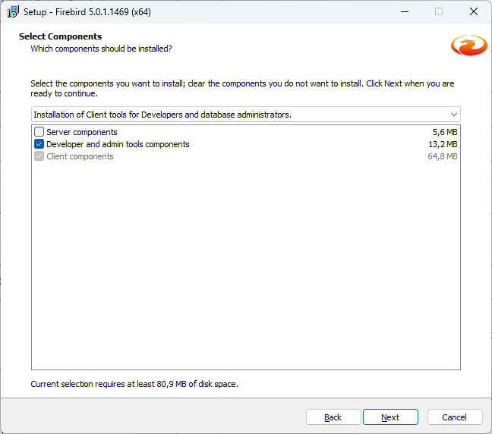Cancel the Firebird installation
Screen dimensions: 492x434
pos(455,417)
